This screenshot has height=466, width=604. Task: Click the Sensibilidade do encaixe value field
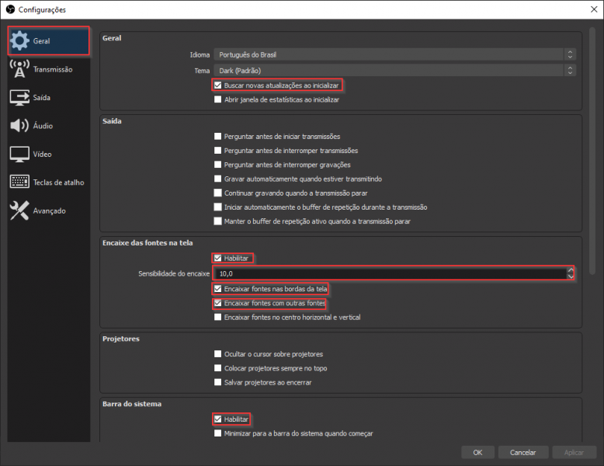(x=388, y=273)
